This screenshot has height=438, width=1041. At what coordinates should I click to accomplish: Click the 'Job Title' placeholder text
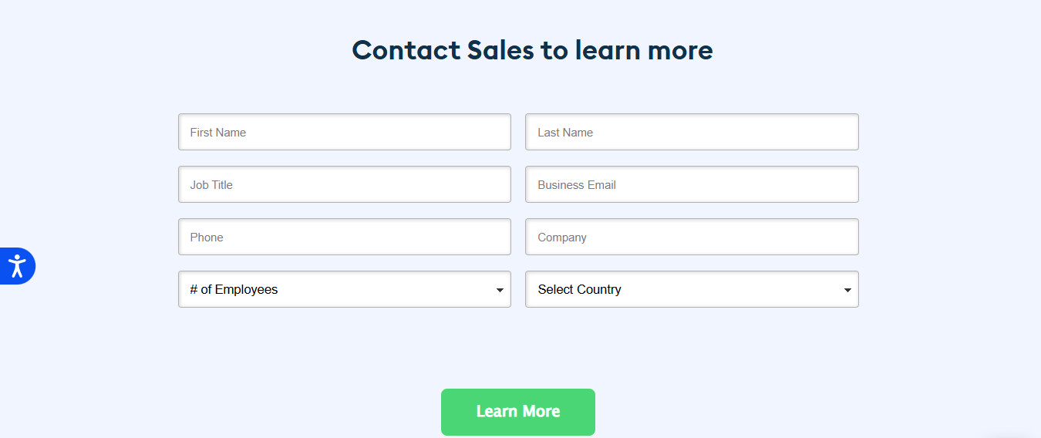click(x=211, y=185)
